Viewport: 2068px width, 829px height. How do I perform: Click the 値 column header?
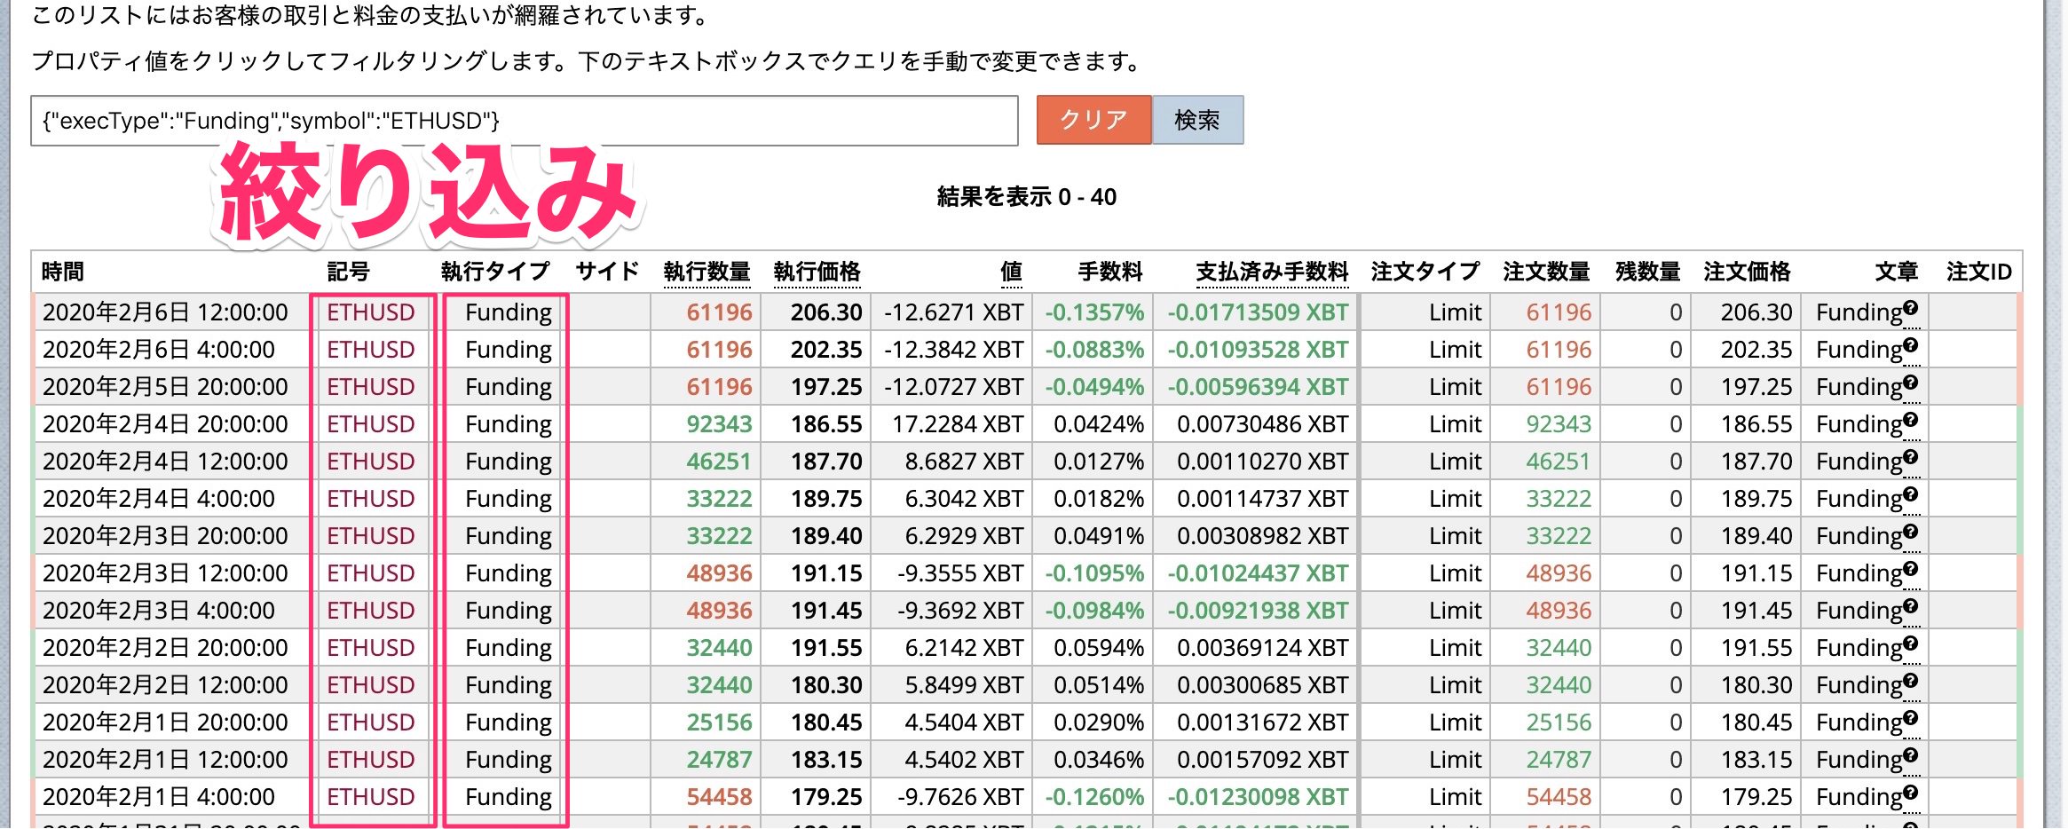[x=1011, y=272]
